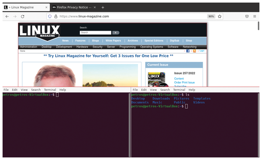Click 'Downloads' in right terminal output
Screen dimensions: 262x160
(161, 98)
